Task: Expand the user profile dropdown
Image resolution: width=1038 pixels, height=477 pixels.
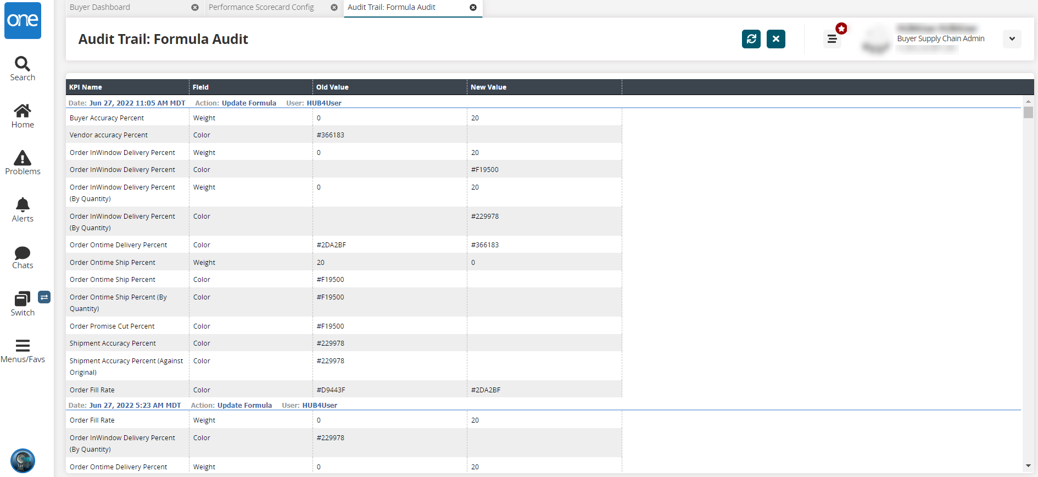Action: click(1012, 39)
